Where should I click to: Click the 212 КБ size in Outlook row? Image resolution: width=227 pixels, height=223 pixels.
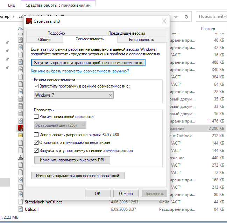(x=218, y=136)
